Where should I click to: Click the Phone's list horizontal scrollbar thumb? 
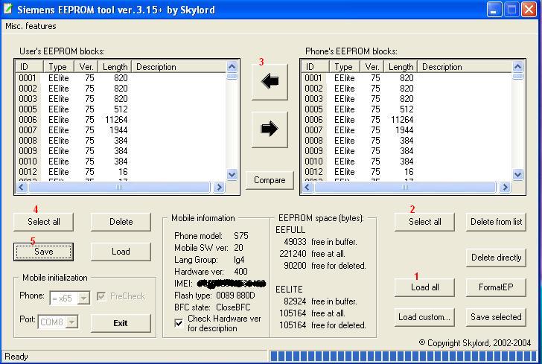click(405, 188)
